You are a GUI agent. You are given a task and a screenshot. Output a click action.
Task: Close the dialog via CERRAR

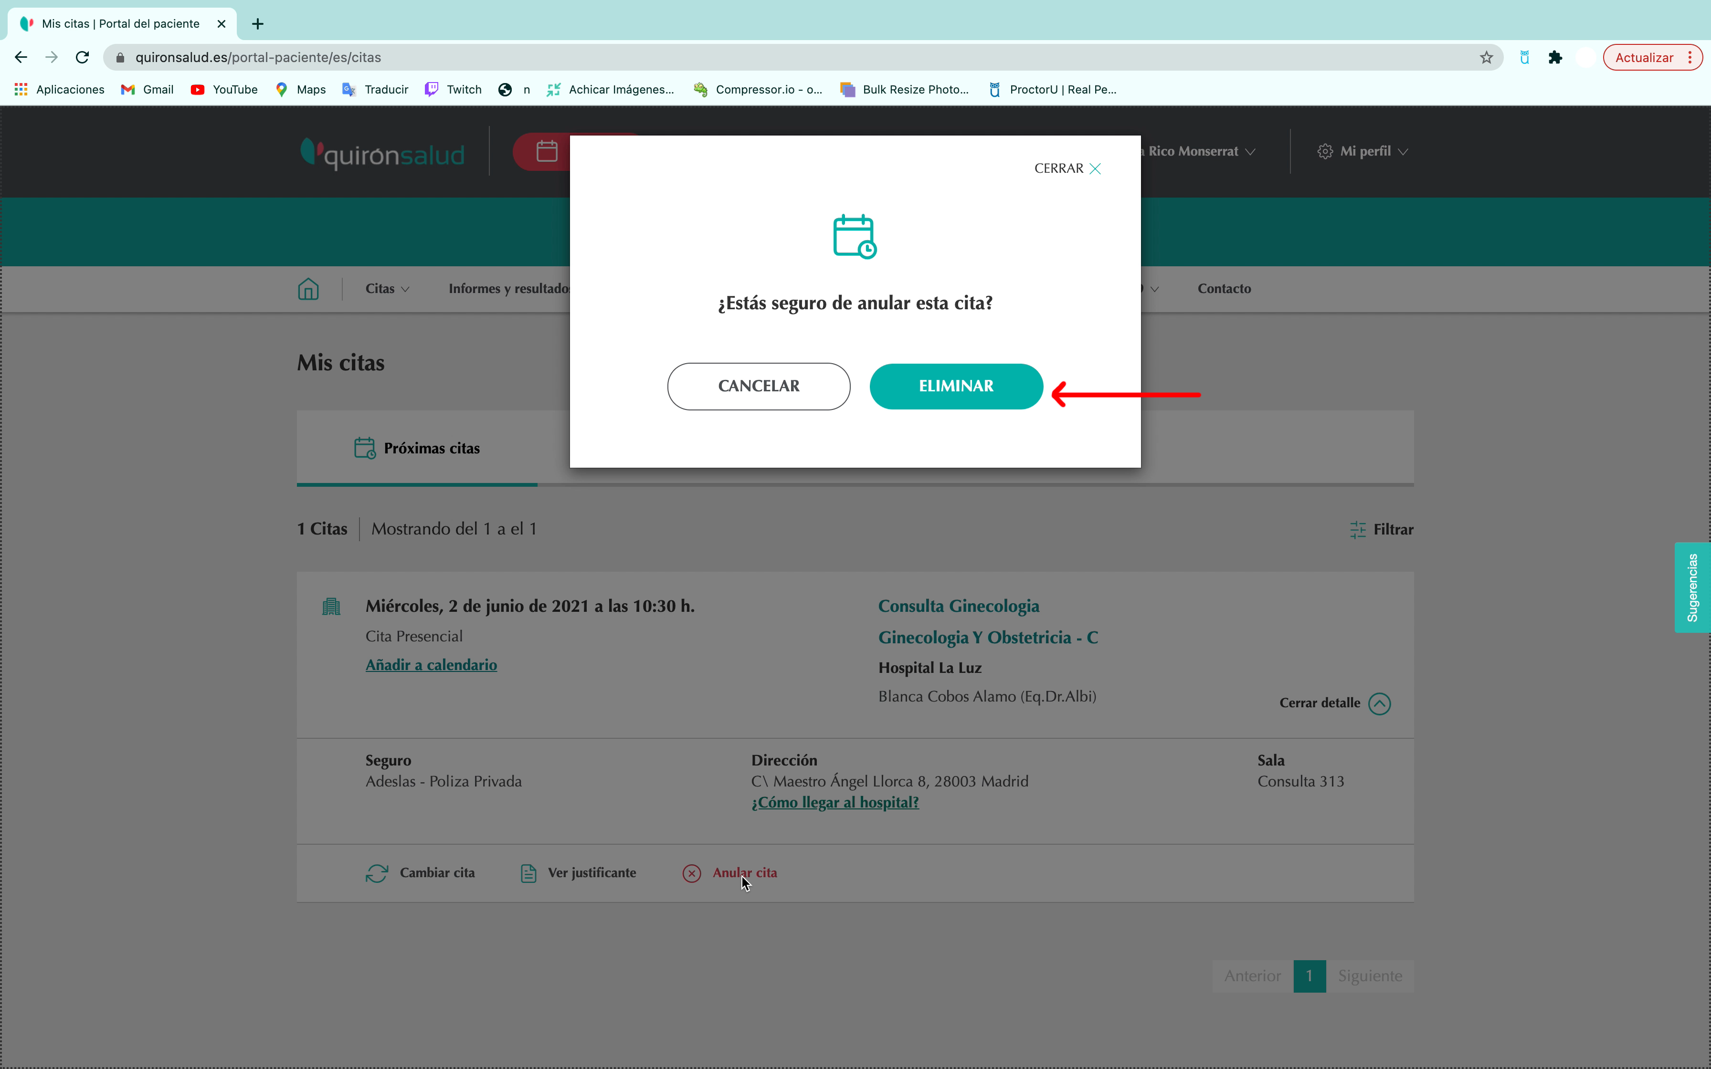1067,168
